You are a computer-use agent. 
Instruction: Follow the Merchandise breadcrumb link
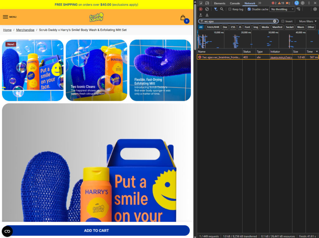click(x=25, y=30)
